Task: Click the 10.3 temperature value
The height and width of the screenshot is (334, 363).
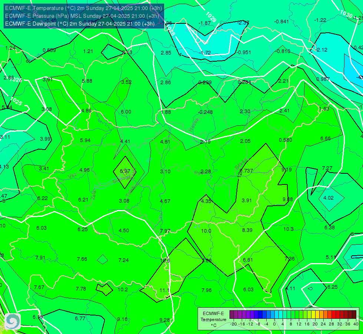Action: (288, 229)
